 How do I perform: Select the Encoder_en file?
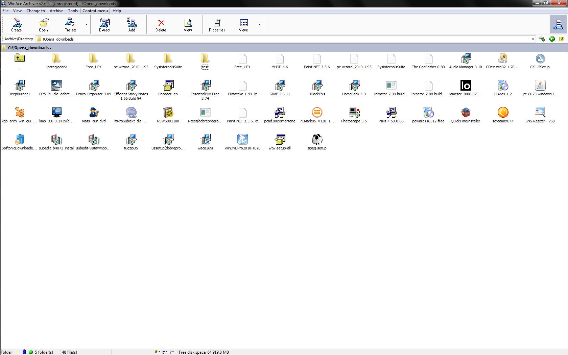168,88
